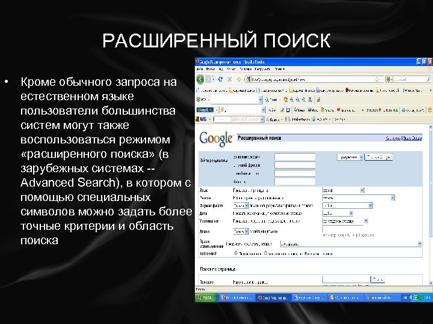Open the Yahoo search box dropdown in AVG toolbar
Viewport: 433px width, 324px height.
pyautogui.click(x=262, y=119)
